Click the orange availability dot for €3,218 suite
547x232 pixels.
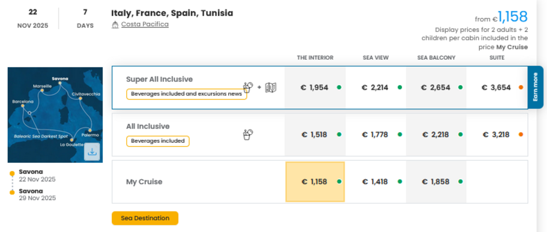(521, 134)
